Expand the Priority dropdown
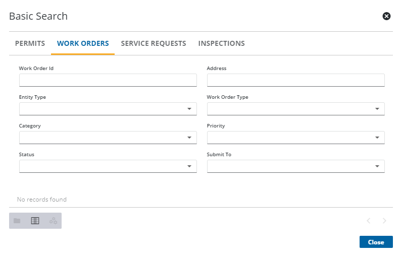The width and height of the screenshot is (402, 260). point(295,138)
